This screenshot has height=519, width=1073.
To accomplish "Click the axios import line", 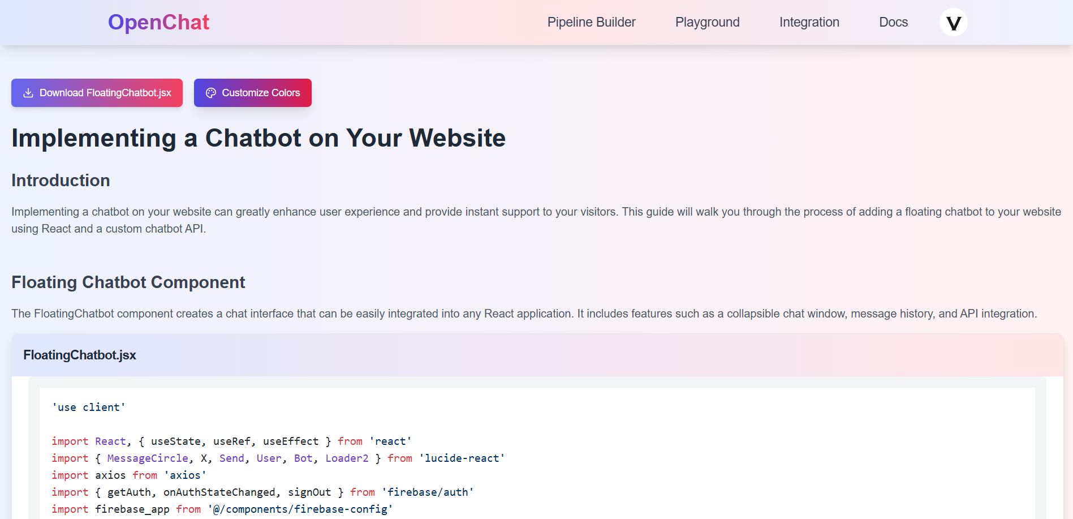I will coord(129,475).
